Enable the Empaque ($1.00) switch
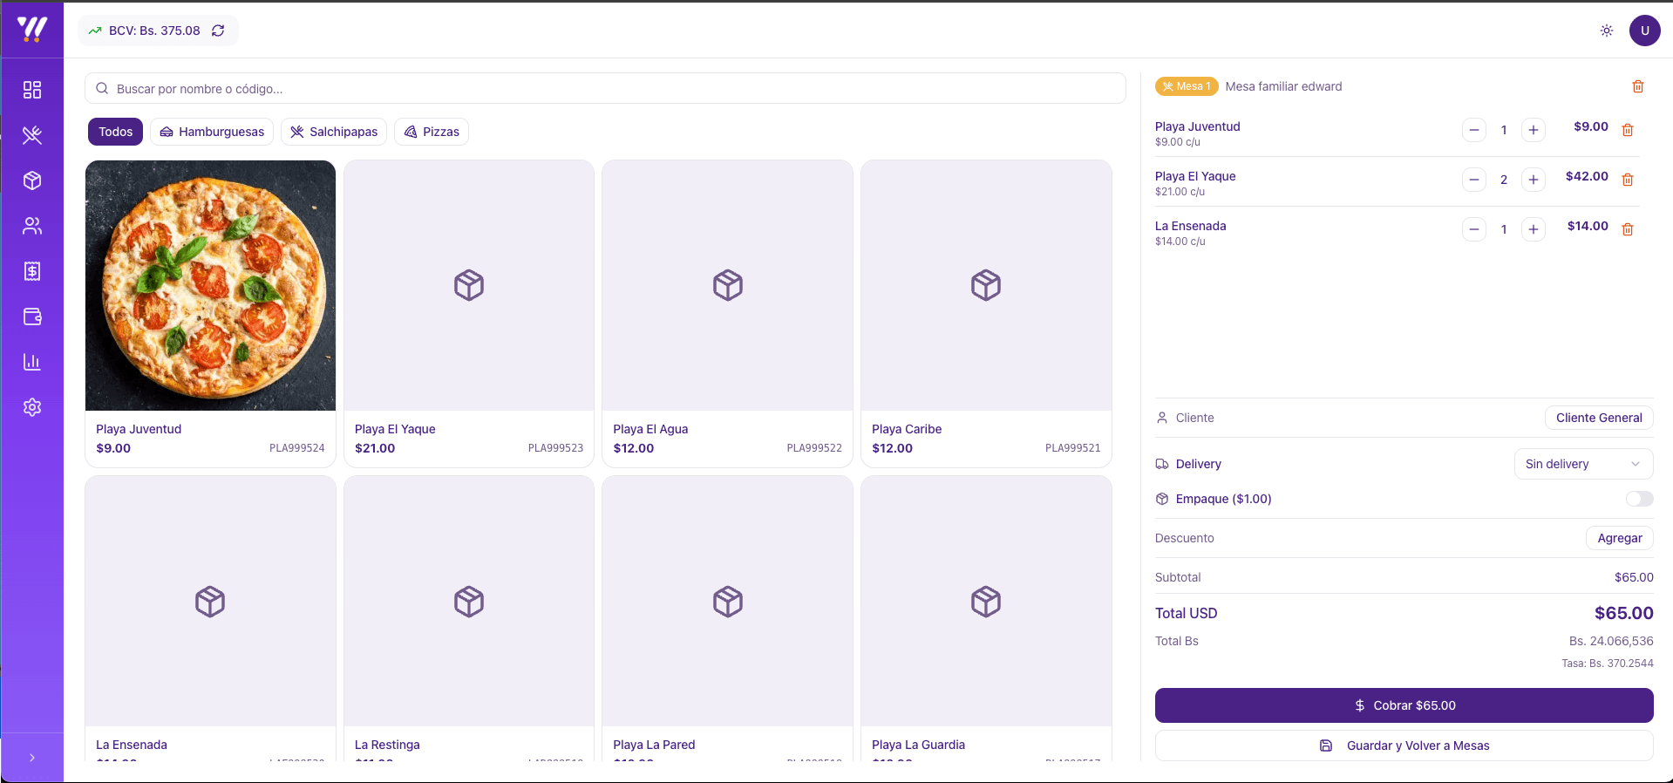The image size is (1673, 783). click(1639, 499)
